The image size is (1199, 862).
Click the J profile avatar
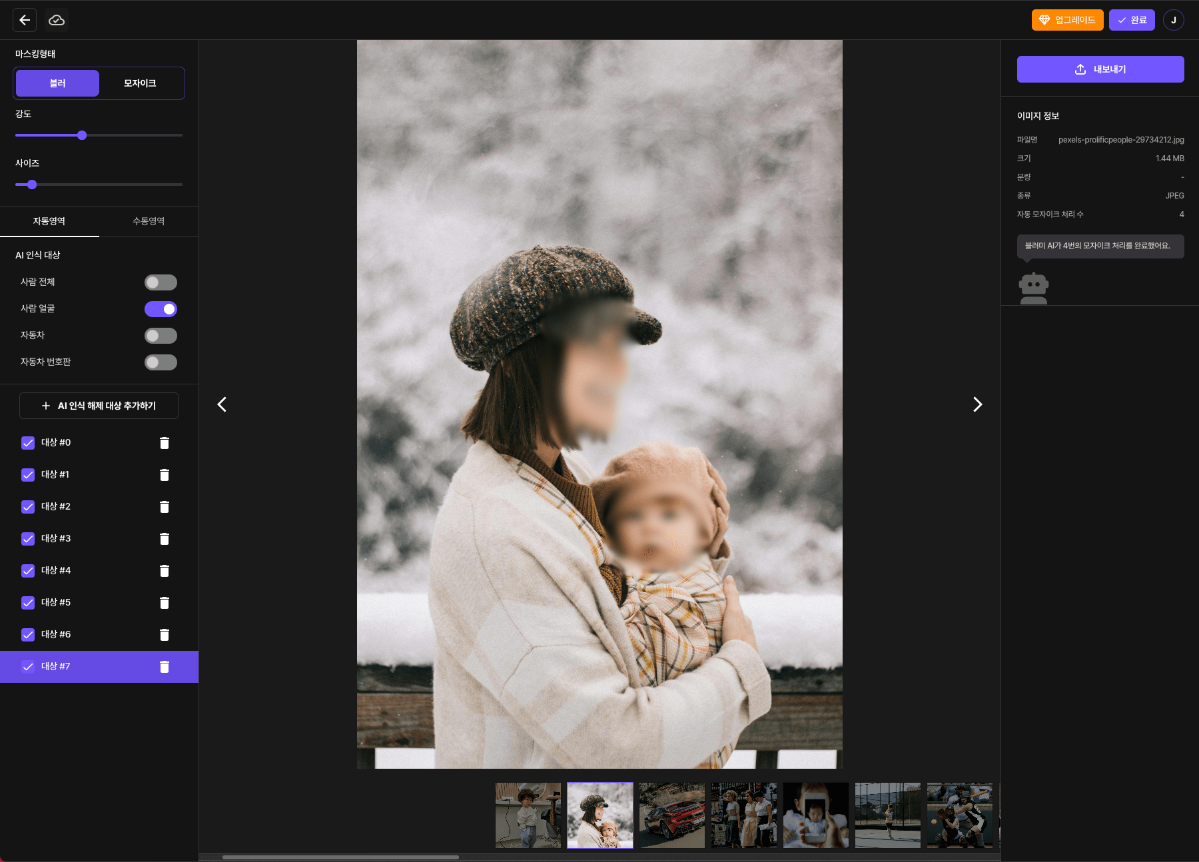pyautogui.click(x=1174, y=20)
